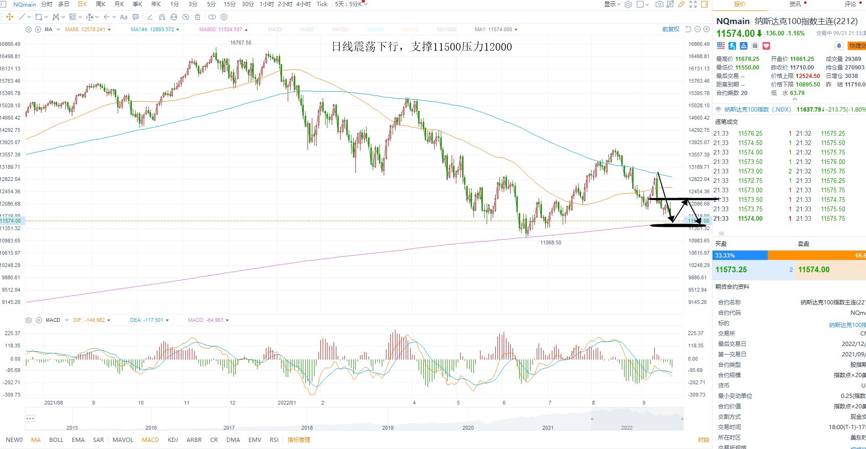Toggle the heart favorite icon

tap(766, 46)
